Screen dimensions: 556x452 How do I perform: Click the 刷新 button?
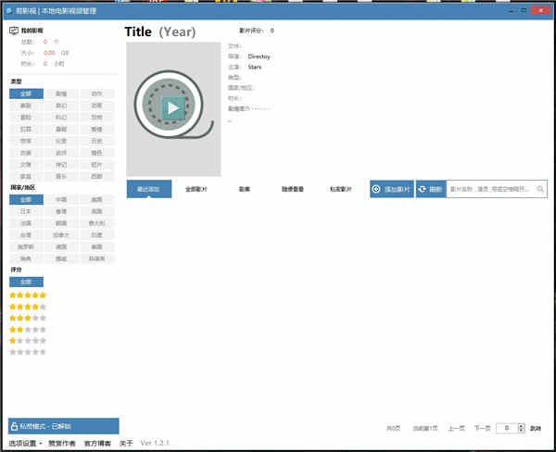(431, 189)
